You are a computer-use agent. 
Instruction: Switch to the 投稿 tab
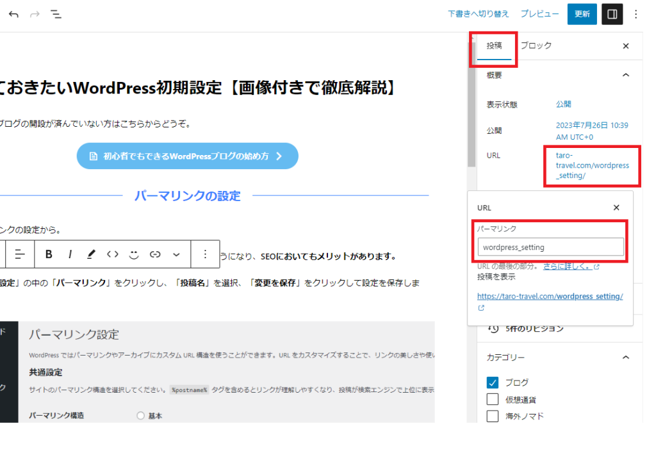(494, 45)
